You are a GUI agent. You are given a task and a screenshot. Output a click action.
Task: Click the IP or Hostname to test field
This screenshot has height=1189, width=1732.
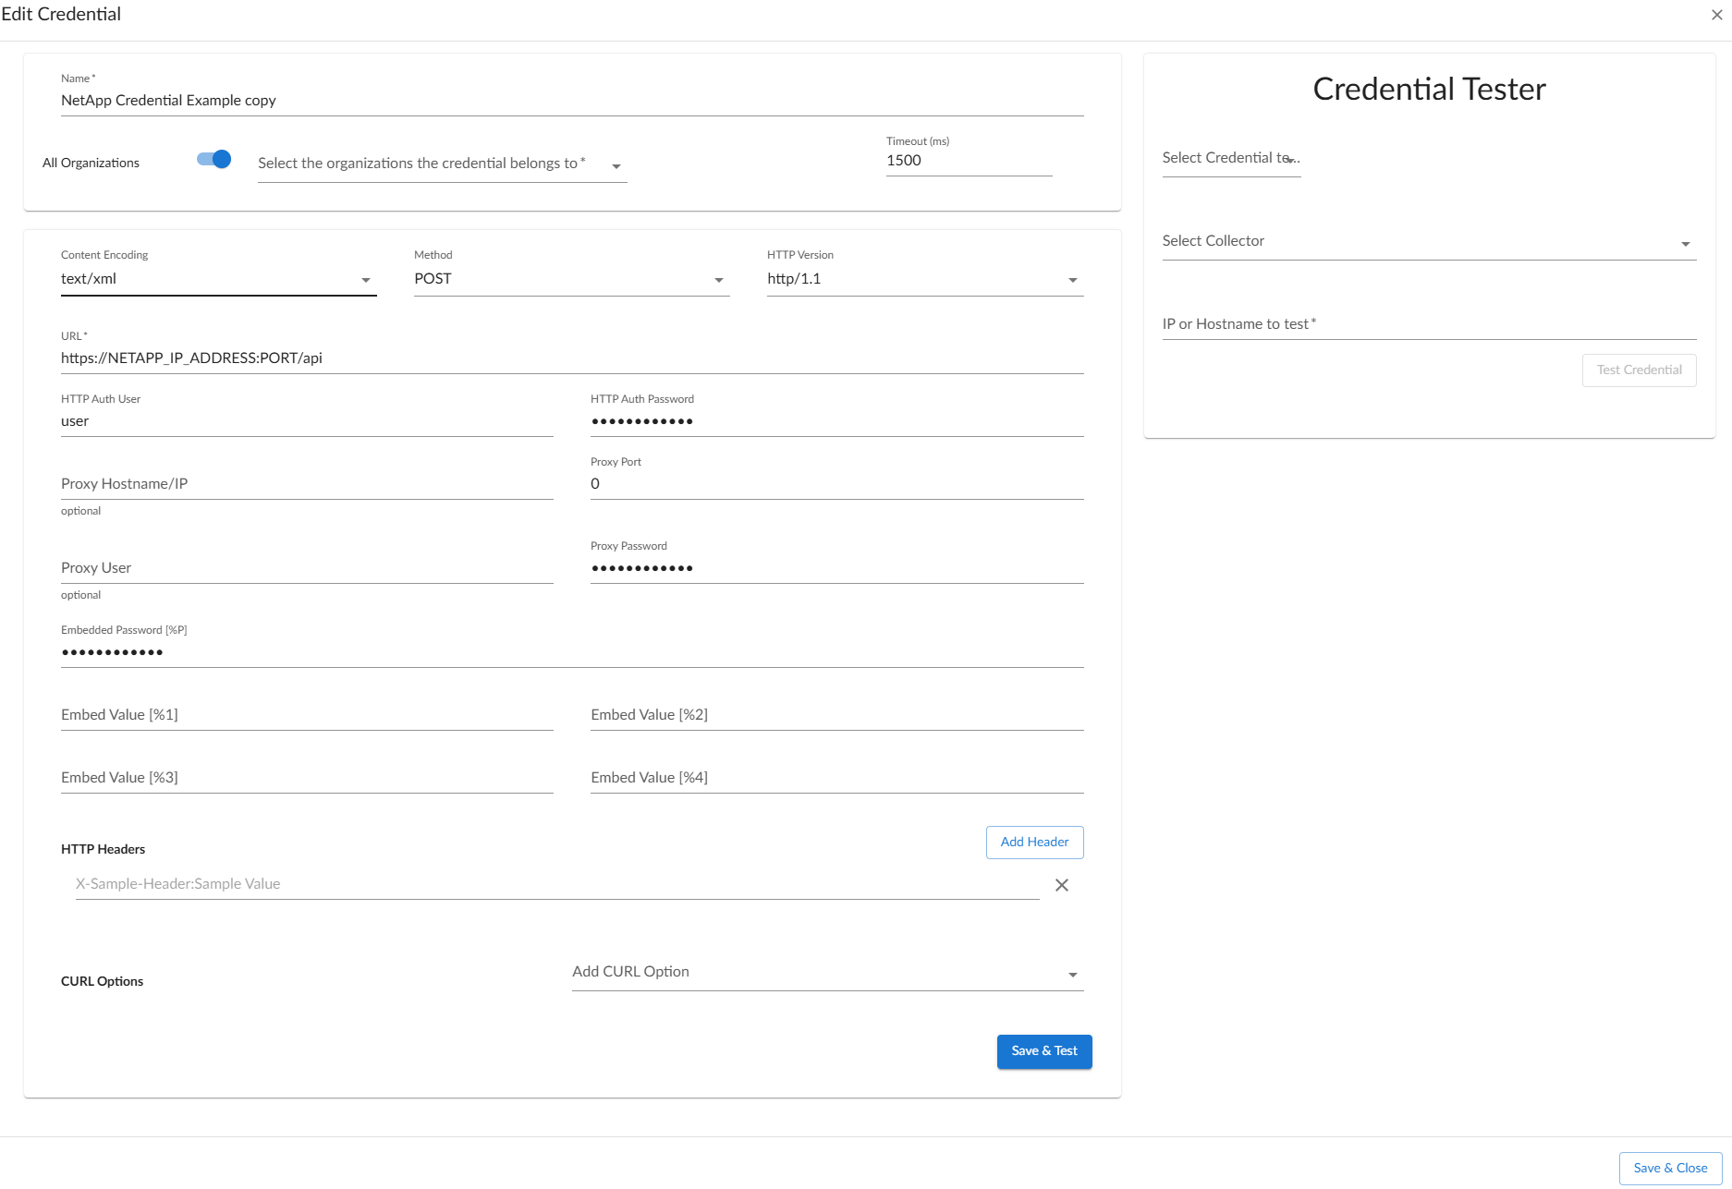click(x=1429, y=324)
